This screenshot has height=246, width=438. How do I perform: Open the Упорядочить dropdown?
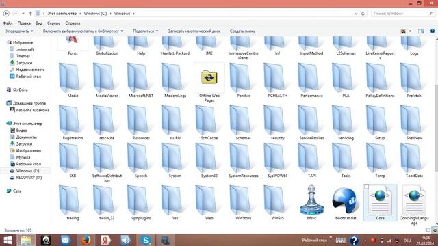coord(20,31)
